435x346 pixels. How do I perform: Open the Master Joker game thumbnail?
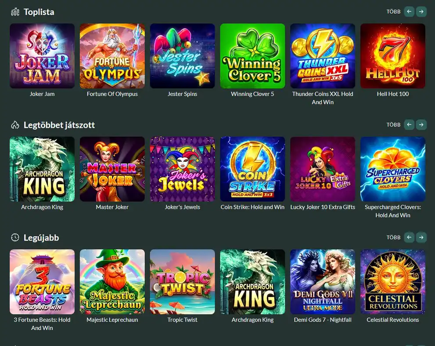point(112,169)
